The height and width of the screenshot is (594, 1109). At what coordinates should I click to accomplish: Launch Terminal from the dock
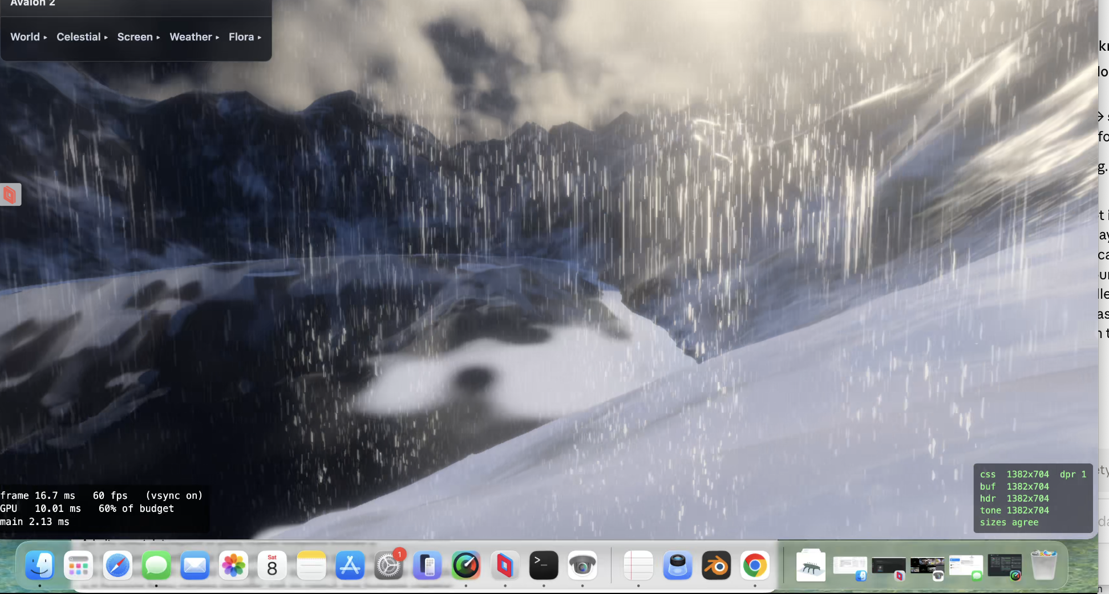544,565
